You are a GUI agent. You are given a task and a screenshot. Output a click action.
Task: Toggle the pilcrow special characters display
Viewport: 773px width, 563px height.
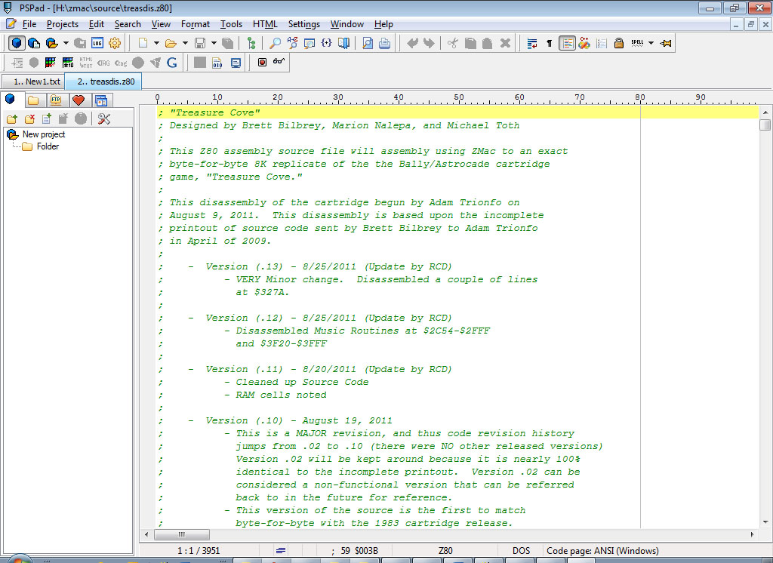(549, 43)
